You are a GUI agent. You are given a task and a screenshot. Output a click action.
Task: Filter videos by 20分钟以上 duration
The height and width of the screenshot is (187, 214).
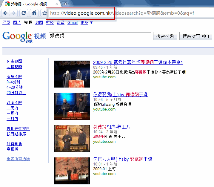[16, 93]
